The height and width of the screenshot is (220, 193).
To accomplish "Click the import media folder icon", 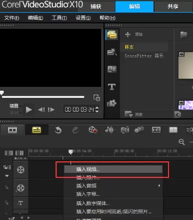I will coord(184,35).
